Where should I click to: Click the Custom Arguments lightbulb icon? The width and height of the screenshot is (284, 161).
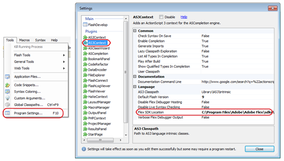click(x=8, y=98)
